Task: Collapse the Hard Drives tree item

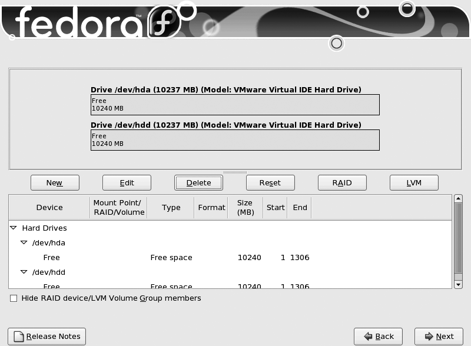Action: click(14, 228)
